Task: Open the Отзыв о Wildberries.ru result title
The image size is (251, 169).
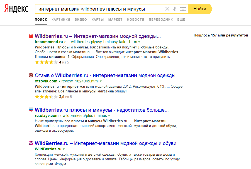Action: 105,75
